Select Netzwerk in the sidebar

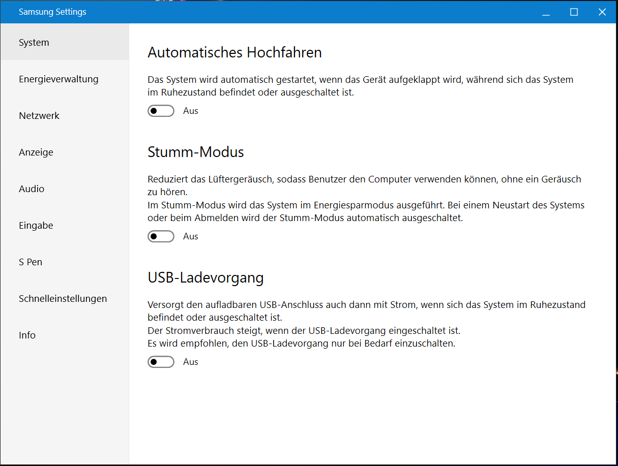coord(39,116)
